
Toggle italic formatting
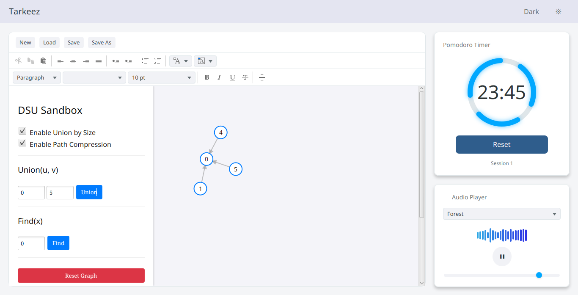pos(219,77)
